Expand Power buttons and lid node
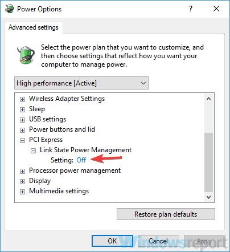This screenshot has height=252, width=230. click(22, 130)
